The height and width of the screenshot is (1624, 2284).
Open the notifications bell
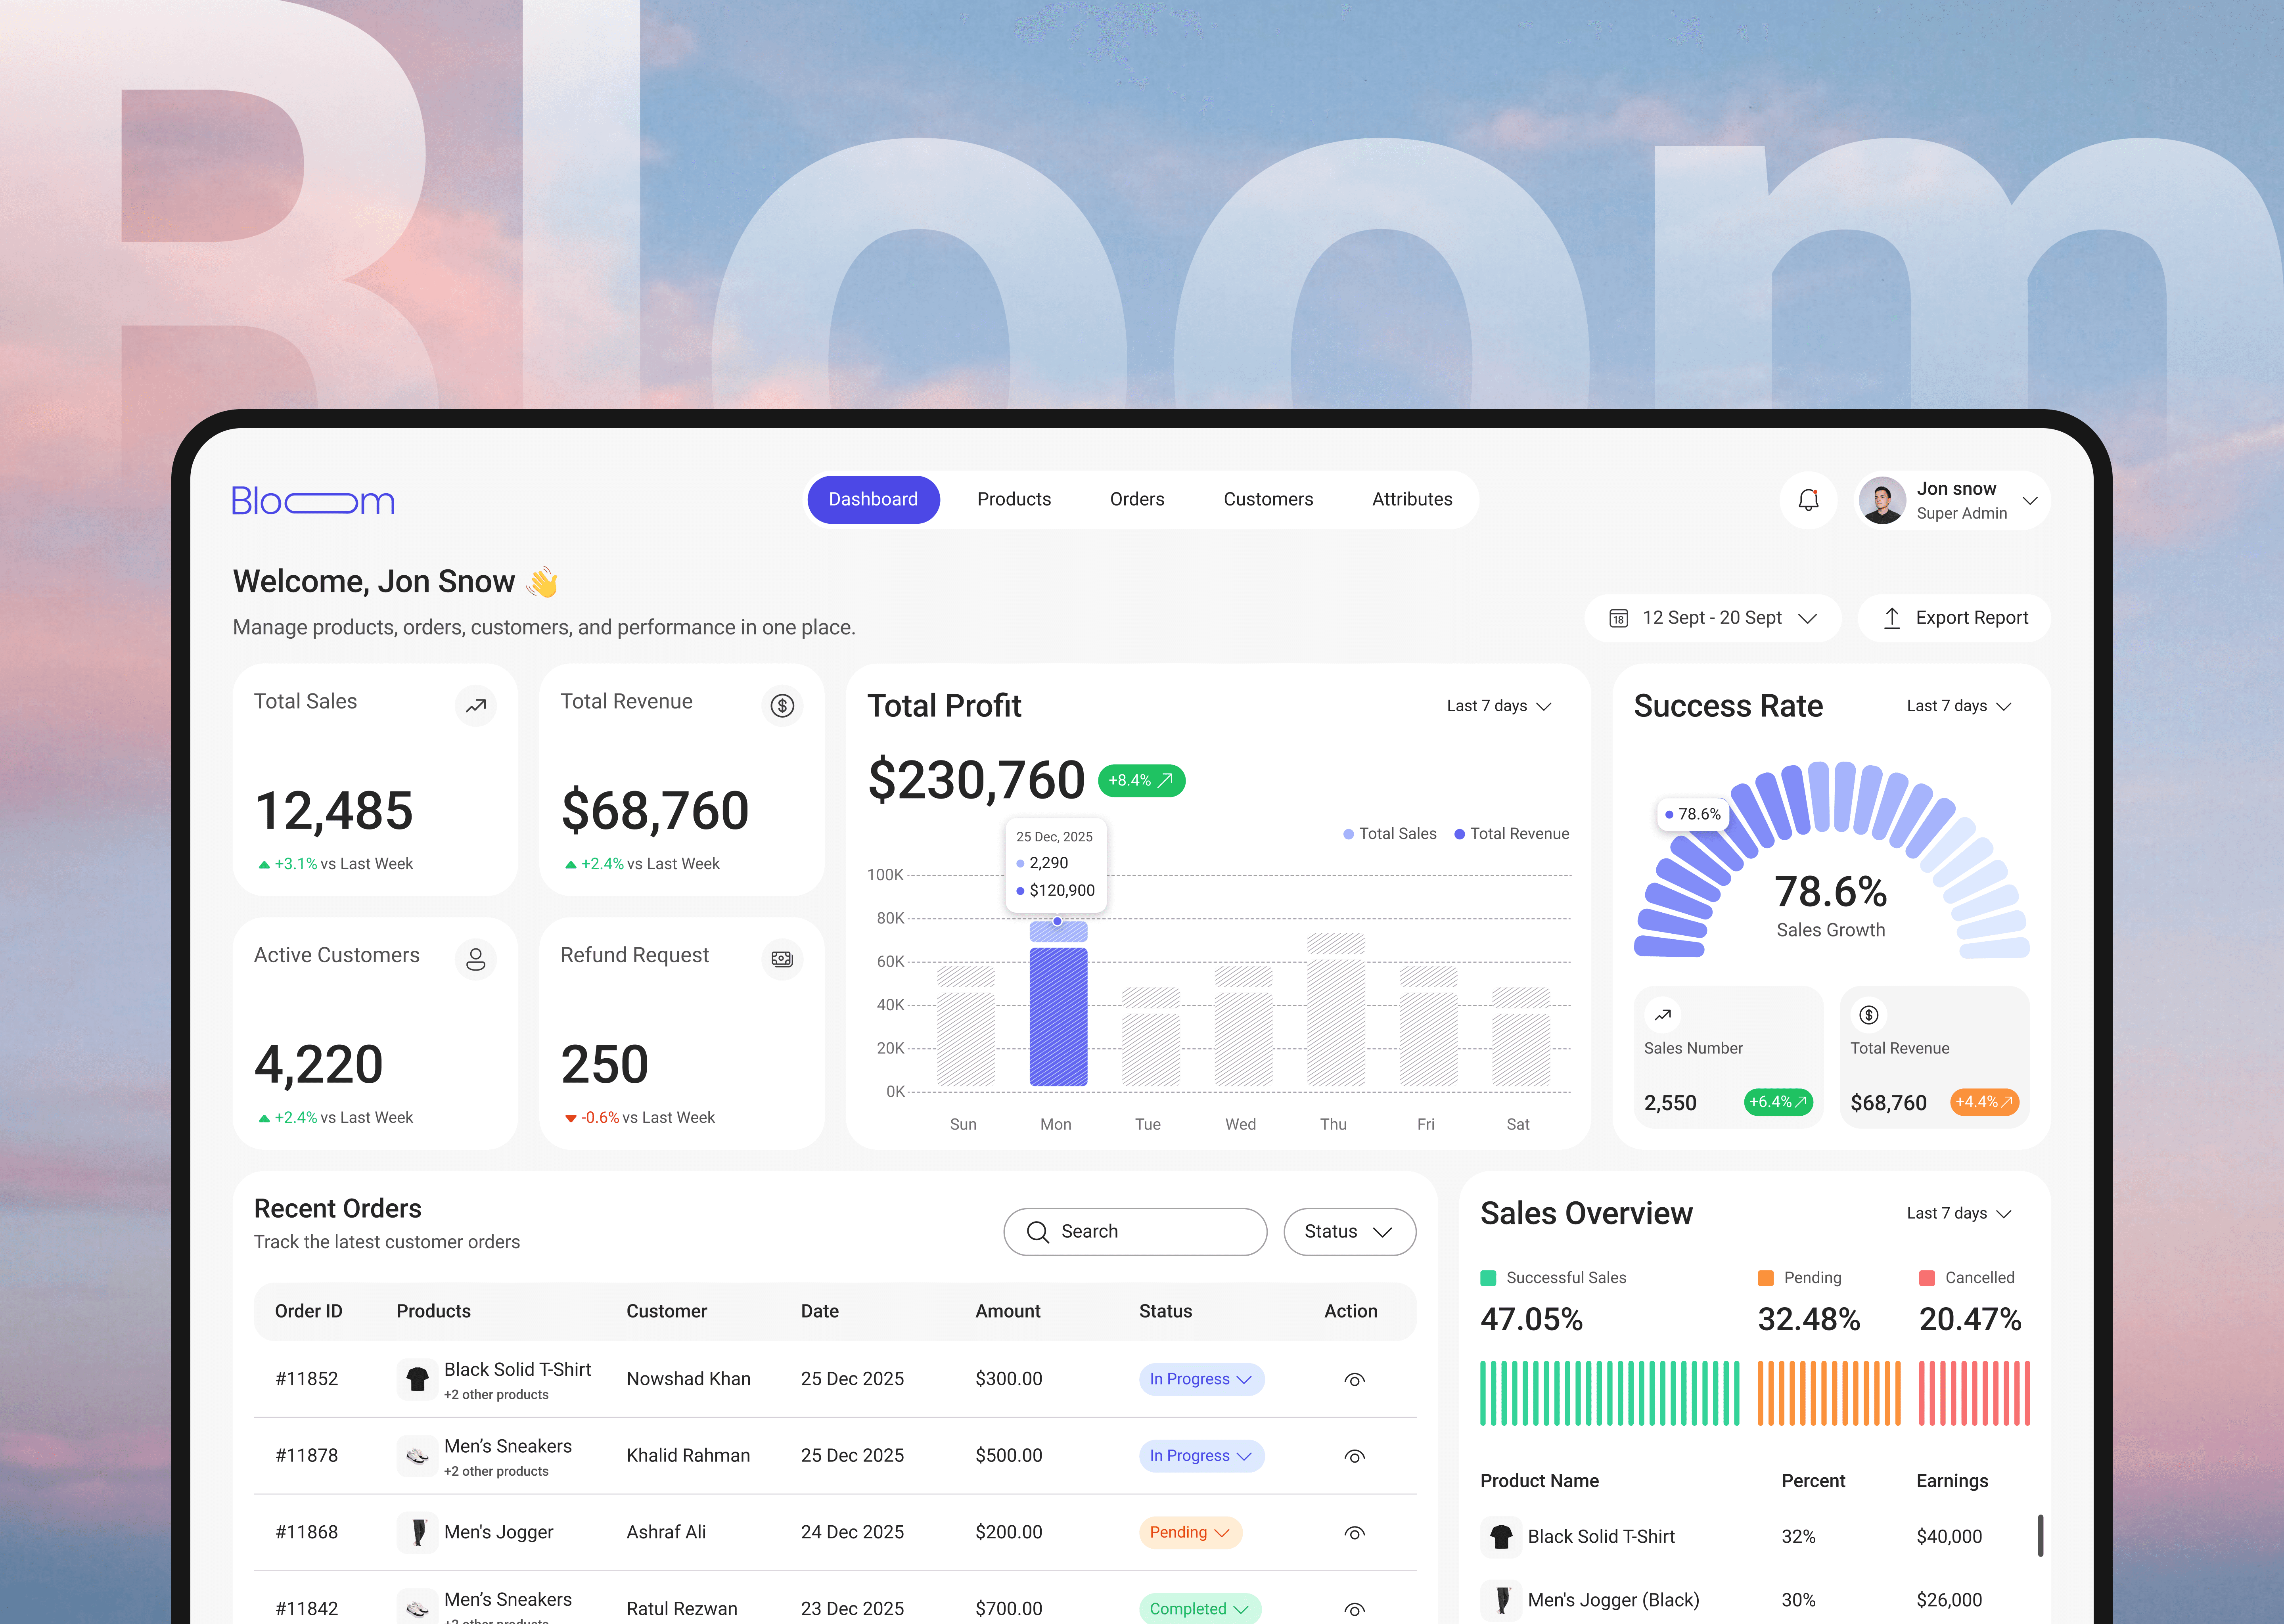pos(1808,500)
